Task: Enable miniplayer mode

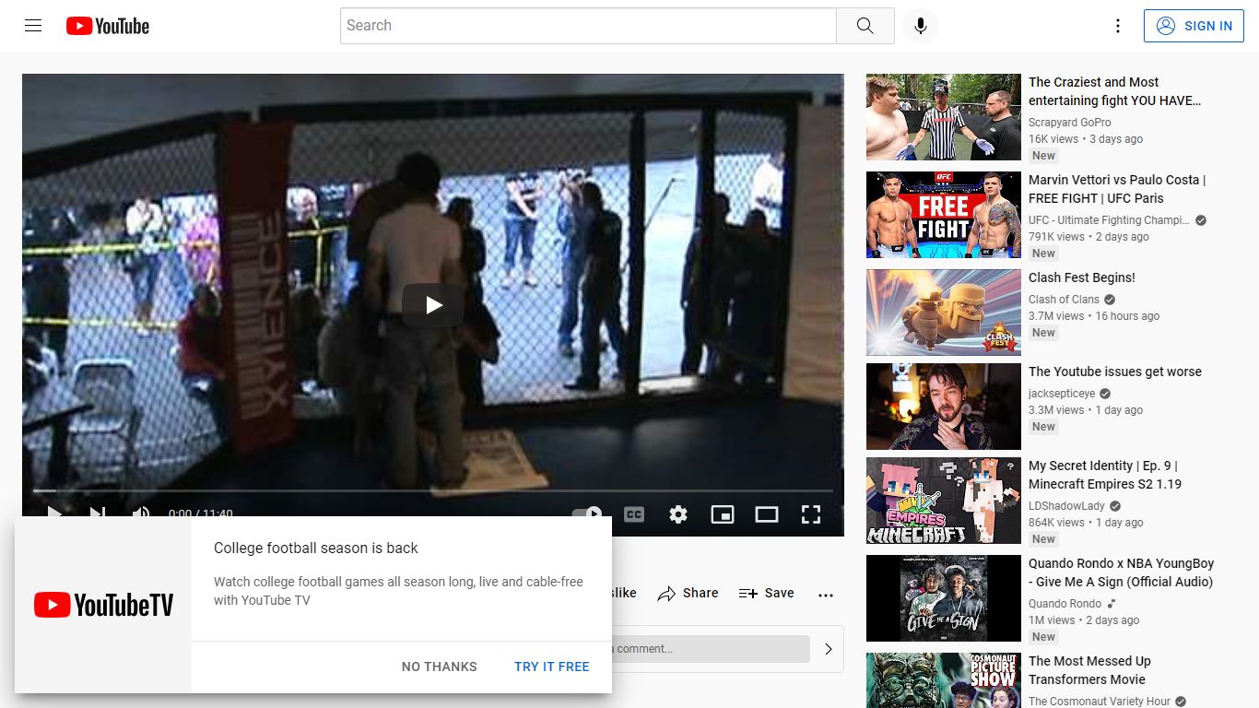Action: coord(723,514)
